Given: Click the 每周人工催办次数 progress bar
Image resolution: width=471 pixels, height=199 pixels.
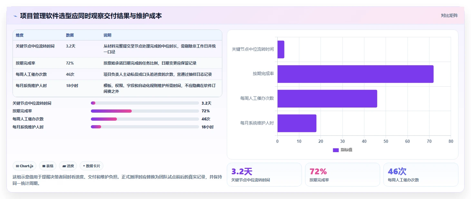Looking at the screenshot, I should click(x=145, y=119).
